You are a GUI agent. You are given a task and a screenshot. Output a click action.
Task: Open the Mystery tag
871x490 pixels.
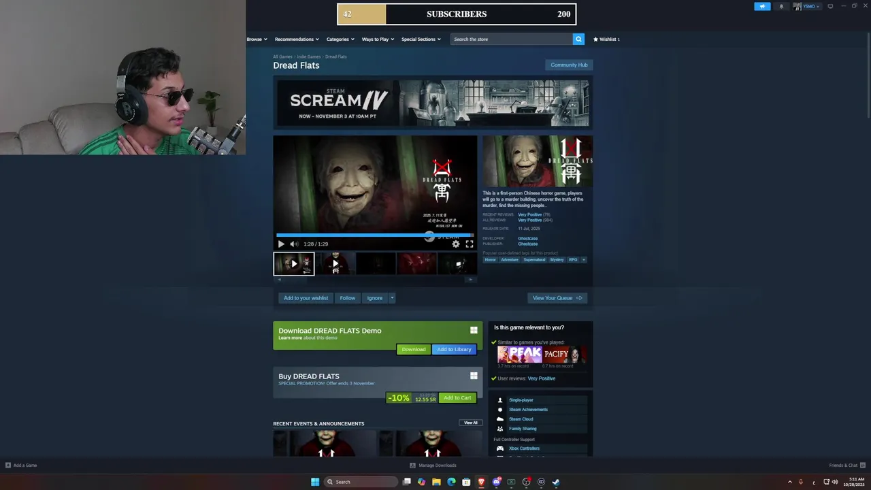pos(557,259)
